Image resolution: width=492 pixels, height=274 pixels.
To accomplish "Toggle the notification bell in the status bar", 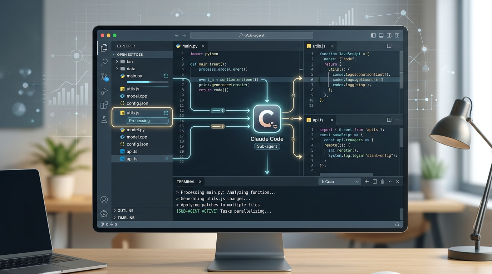I will (397, 224).
